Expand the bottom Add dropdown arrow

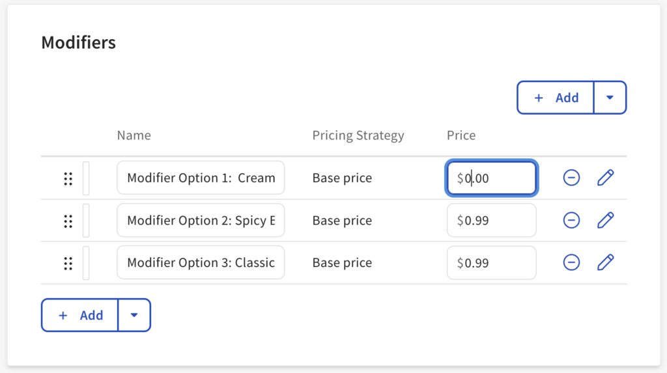tap(134, 315)
